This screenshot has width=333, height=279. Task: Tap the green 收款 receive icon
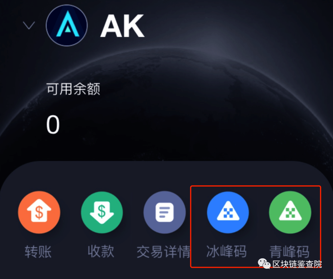102,212
